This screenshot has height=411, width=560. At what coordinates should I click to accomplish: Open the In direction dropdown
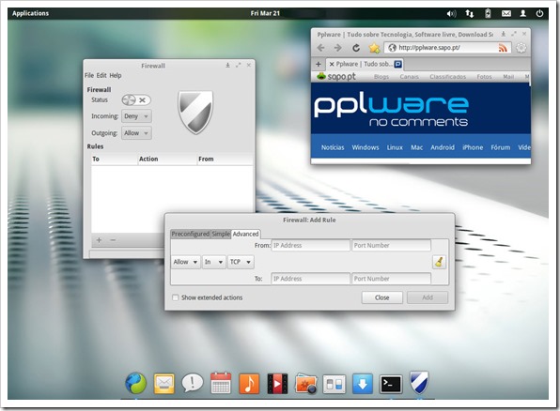tap(214, 262)
